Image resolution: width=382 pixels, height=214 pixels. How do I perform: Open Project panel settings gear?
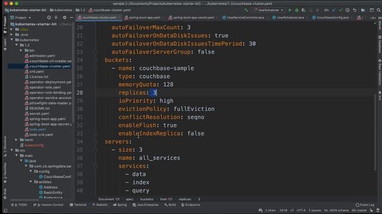[64, 17]
